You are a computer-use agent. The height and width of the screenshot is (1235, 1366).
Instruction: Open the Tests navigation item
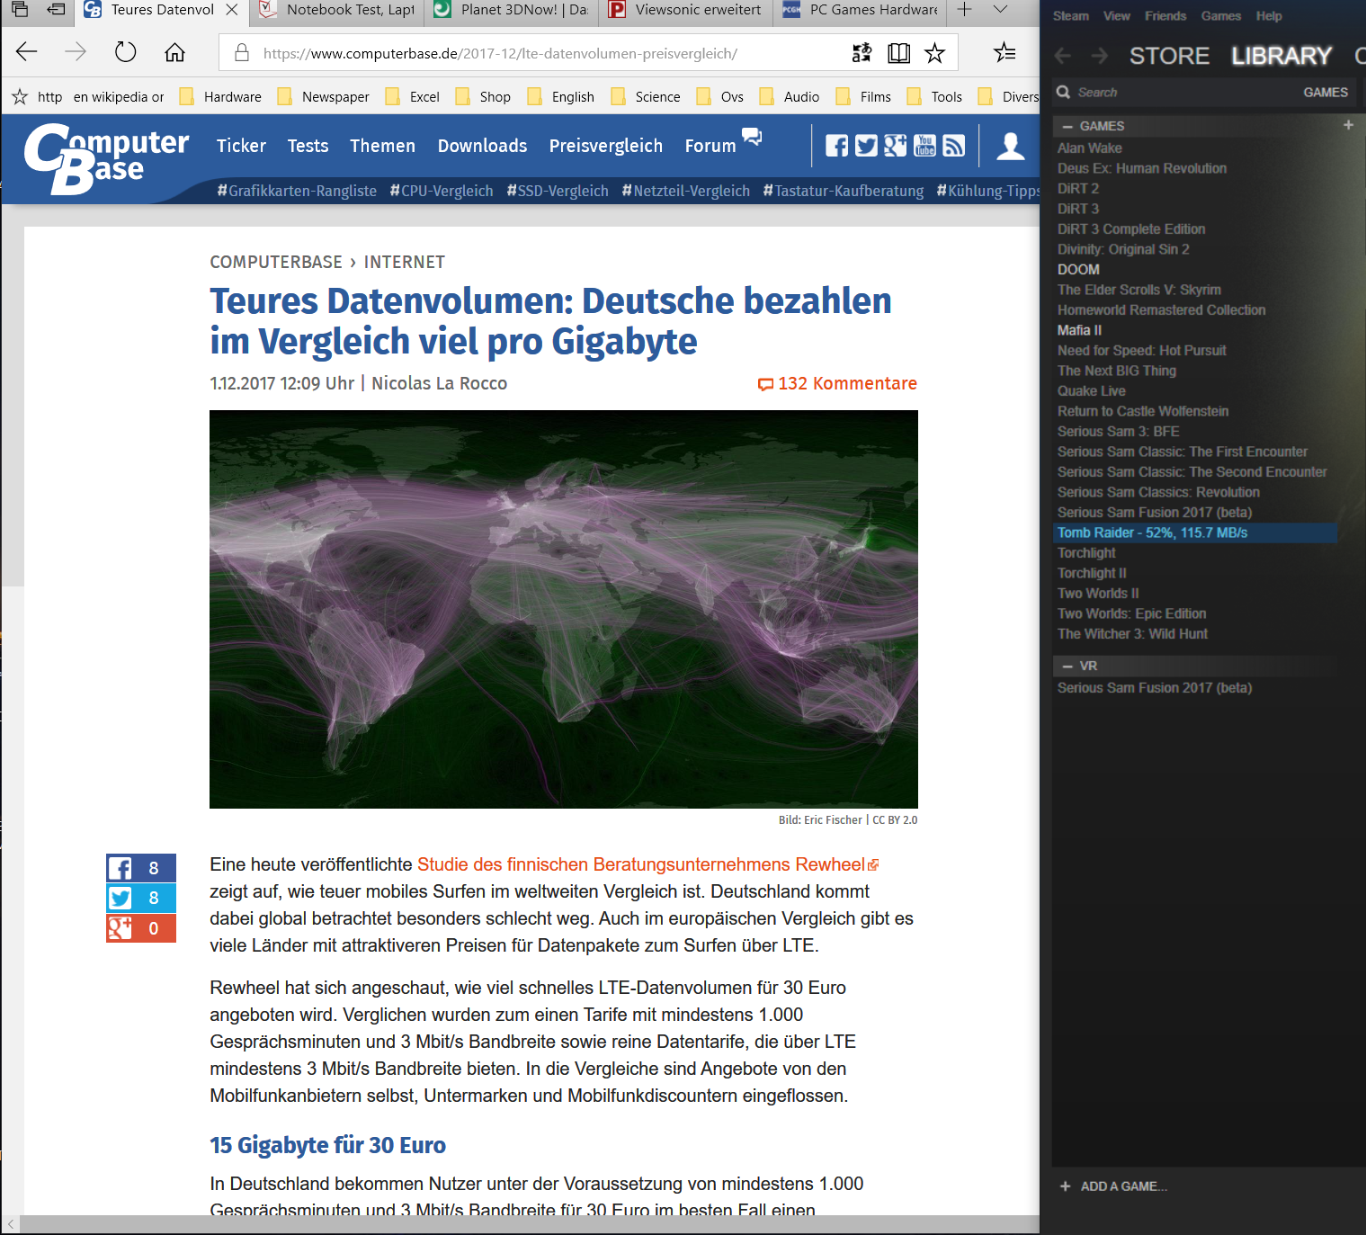point(308,146)
